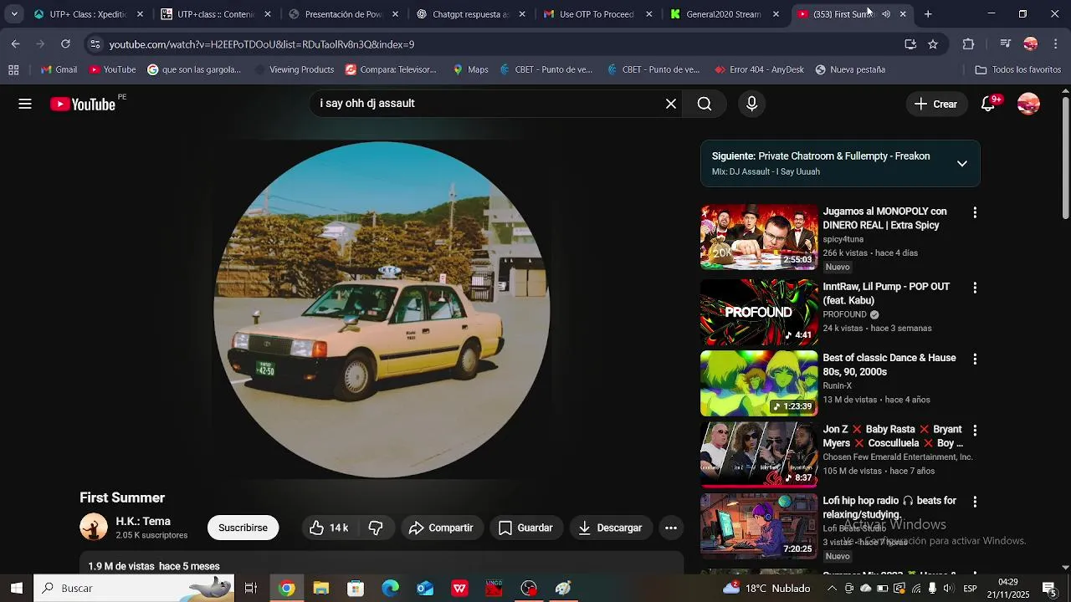This screenshot has height=602, width=1071.
Task: Expand the Siguiente playlist panel
Action: point(961,163)
